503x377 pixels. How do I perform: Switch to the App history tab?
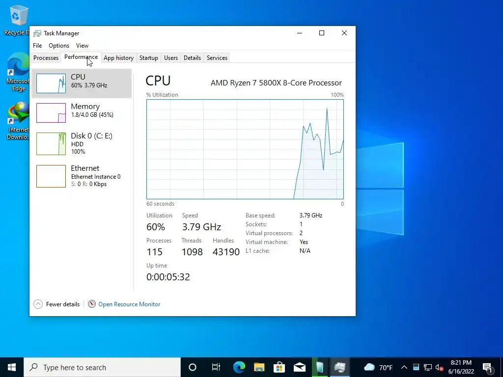tap(118, 58)
